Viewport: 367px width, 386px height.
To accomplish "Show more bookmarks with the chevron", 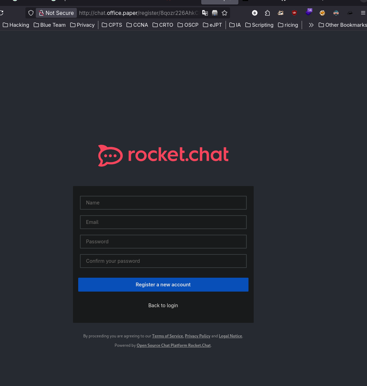I will tap(311, 25).
